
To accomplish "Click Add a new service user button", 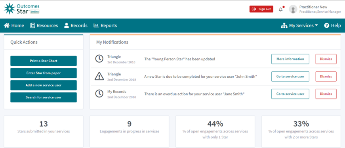I will (x=44, y=85).
